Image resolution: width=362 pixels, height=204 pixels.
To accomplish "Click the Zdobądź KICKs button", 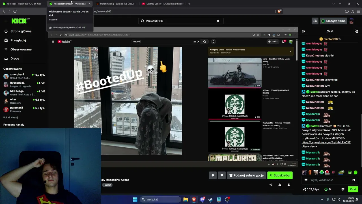I will (333, 21).
